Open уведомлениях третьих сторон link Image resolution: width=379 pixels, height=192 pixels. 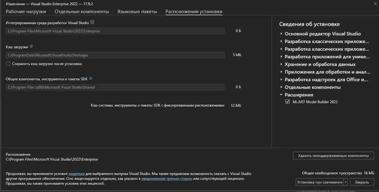(167, 179)
